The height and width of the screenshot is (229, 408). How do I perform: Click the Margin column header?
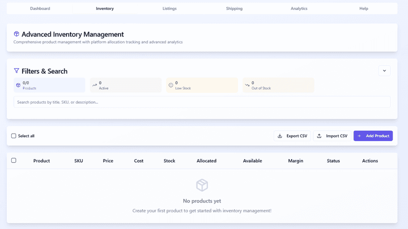(296, 161)
